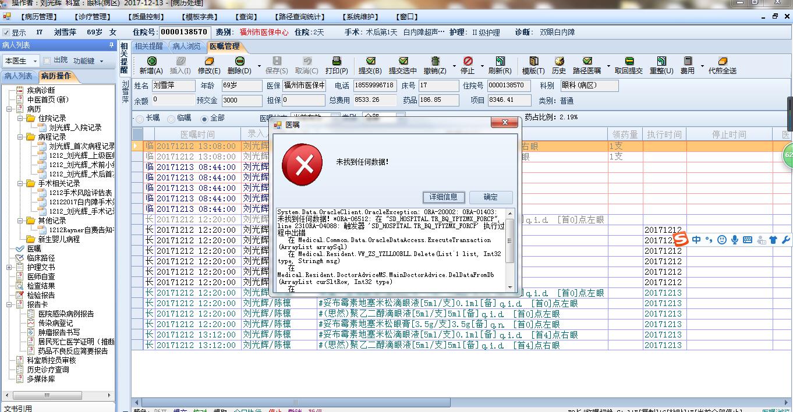
Task: Collapse the 手术相关记录 folder node
Action: [x=19, y=183]
